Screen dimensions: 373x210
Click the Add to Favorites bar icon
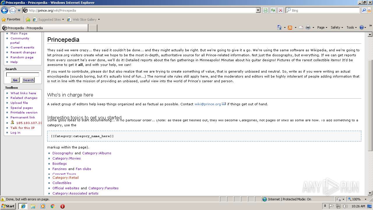coord(28,20)
